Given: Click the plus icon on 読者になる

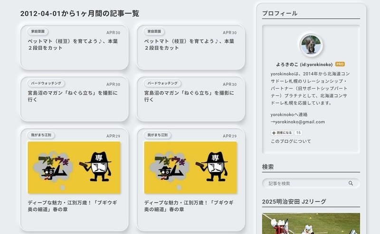Looking at the screenshot, I should pyautogui.click(x=274, y=133).
